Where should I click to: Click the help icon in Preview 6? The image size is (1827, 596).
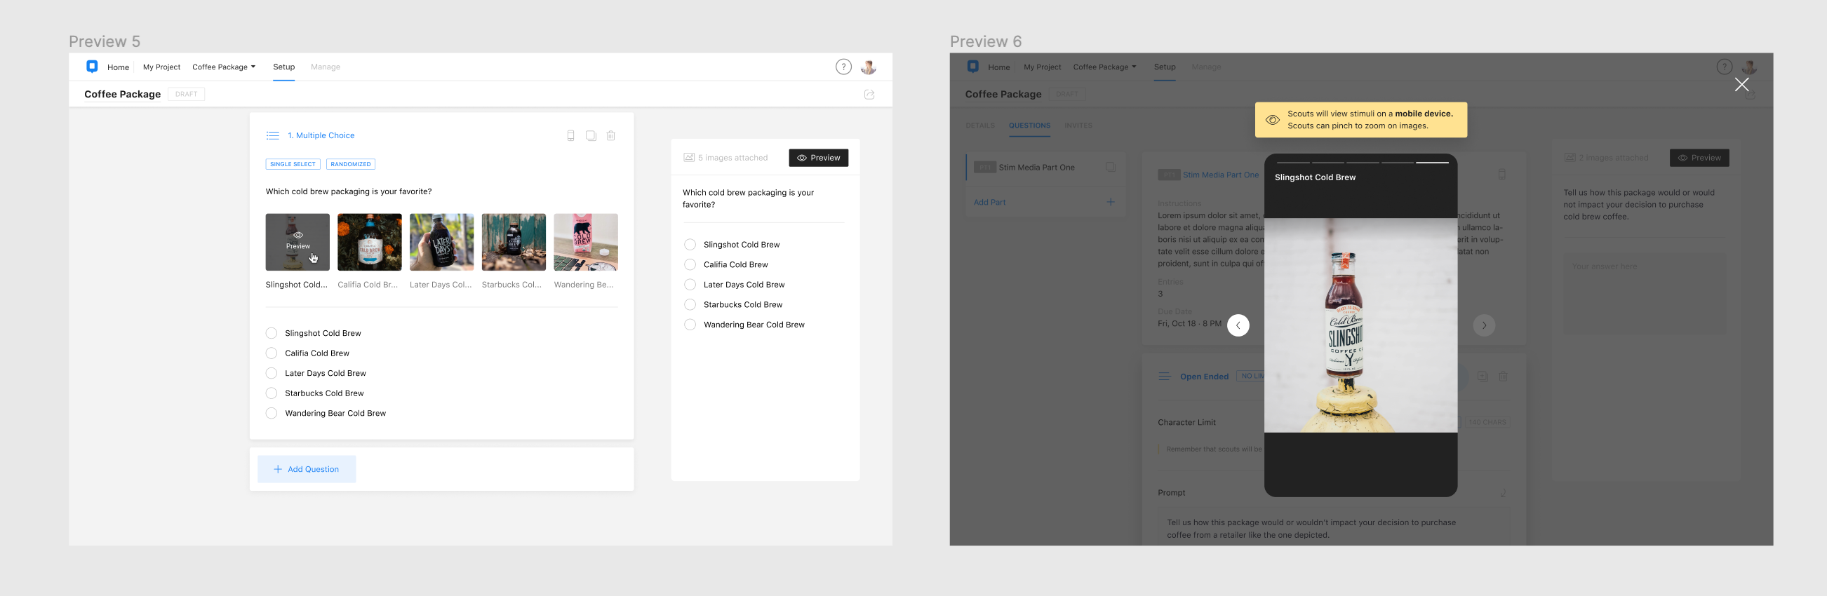click(1724, 67)
